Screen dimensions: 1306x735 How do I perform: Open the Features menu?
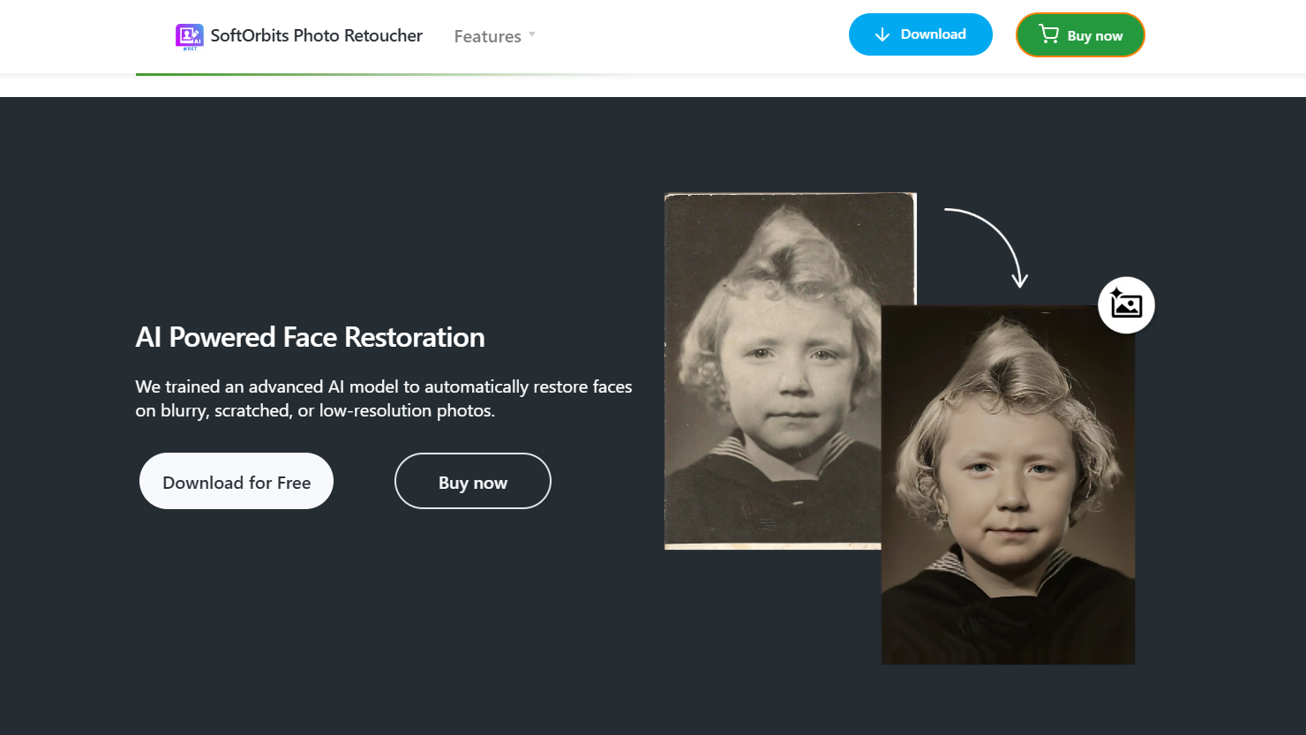(487, 36)
